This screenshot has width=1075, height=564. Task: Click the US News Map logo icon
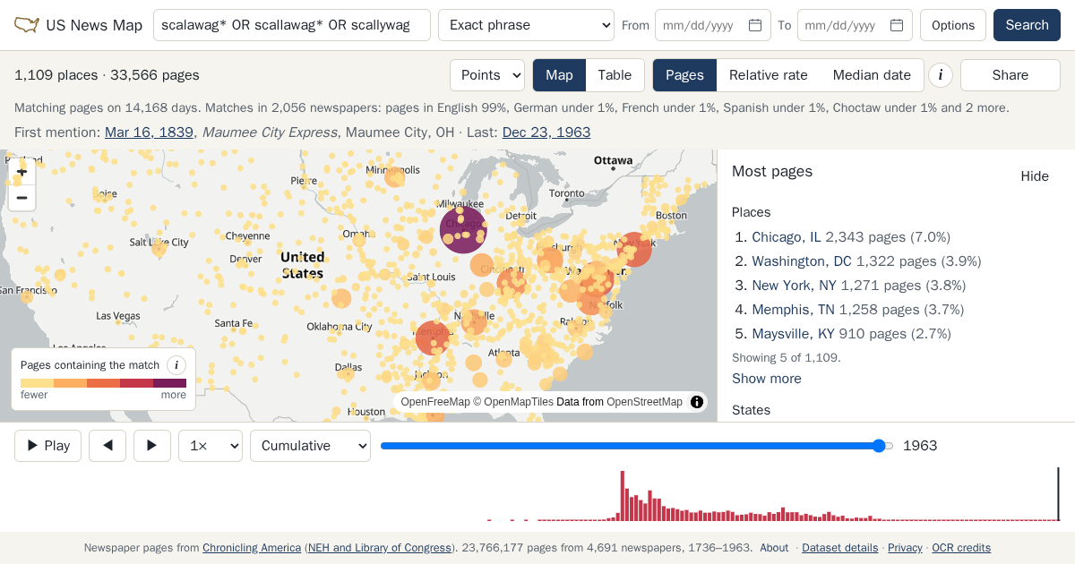point(27,25)
